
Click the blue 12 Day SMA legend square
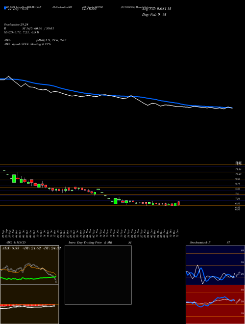click(x=5, y=8)
